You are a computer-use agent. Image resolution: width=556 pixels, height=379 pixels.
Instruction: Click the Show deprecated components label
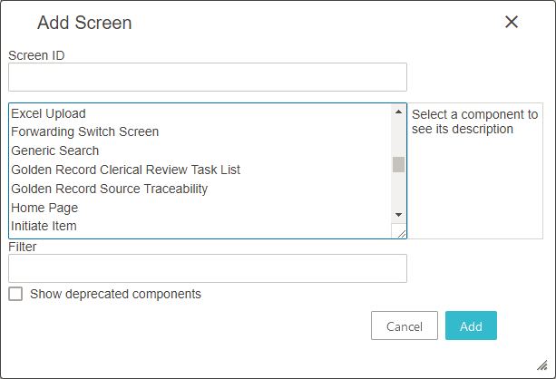(x=115, y=294)
